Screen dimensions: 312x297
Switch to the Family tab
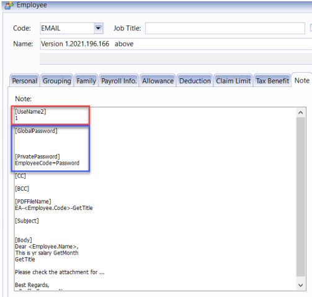pos(86,81)
